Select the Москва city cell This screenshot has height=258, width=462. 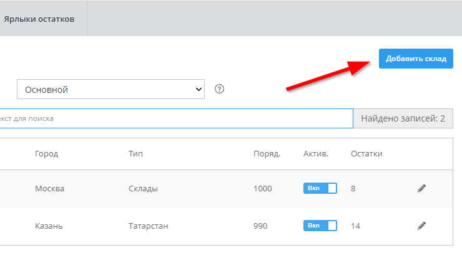[x=50, y=188]
